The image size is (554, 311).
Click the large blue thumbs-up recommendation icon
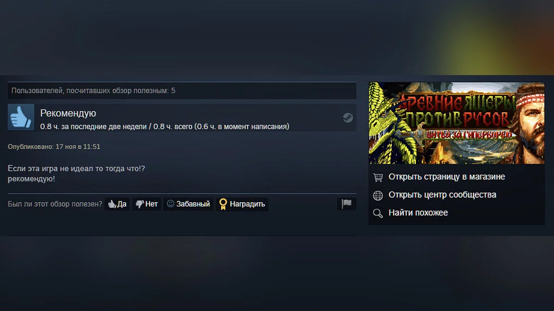pos(21,117)
